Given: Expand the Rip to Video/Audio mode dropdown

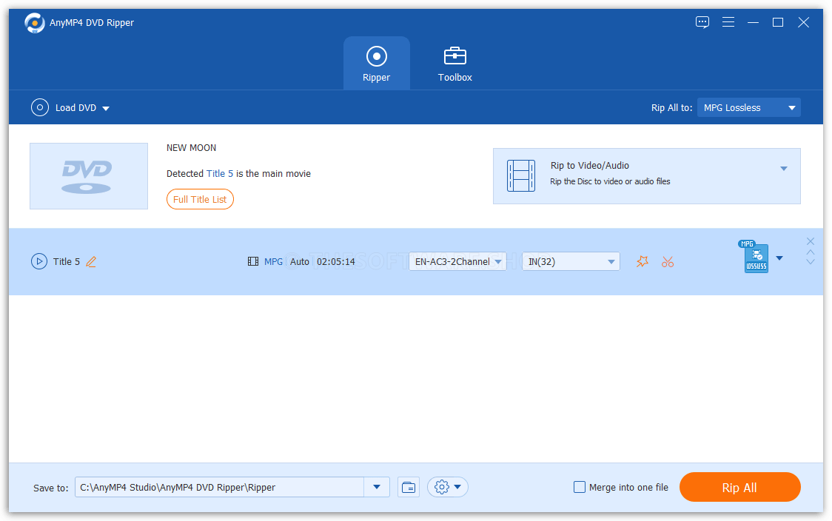Looking at the screenshot, I should [783, 169].
